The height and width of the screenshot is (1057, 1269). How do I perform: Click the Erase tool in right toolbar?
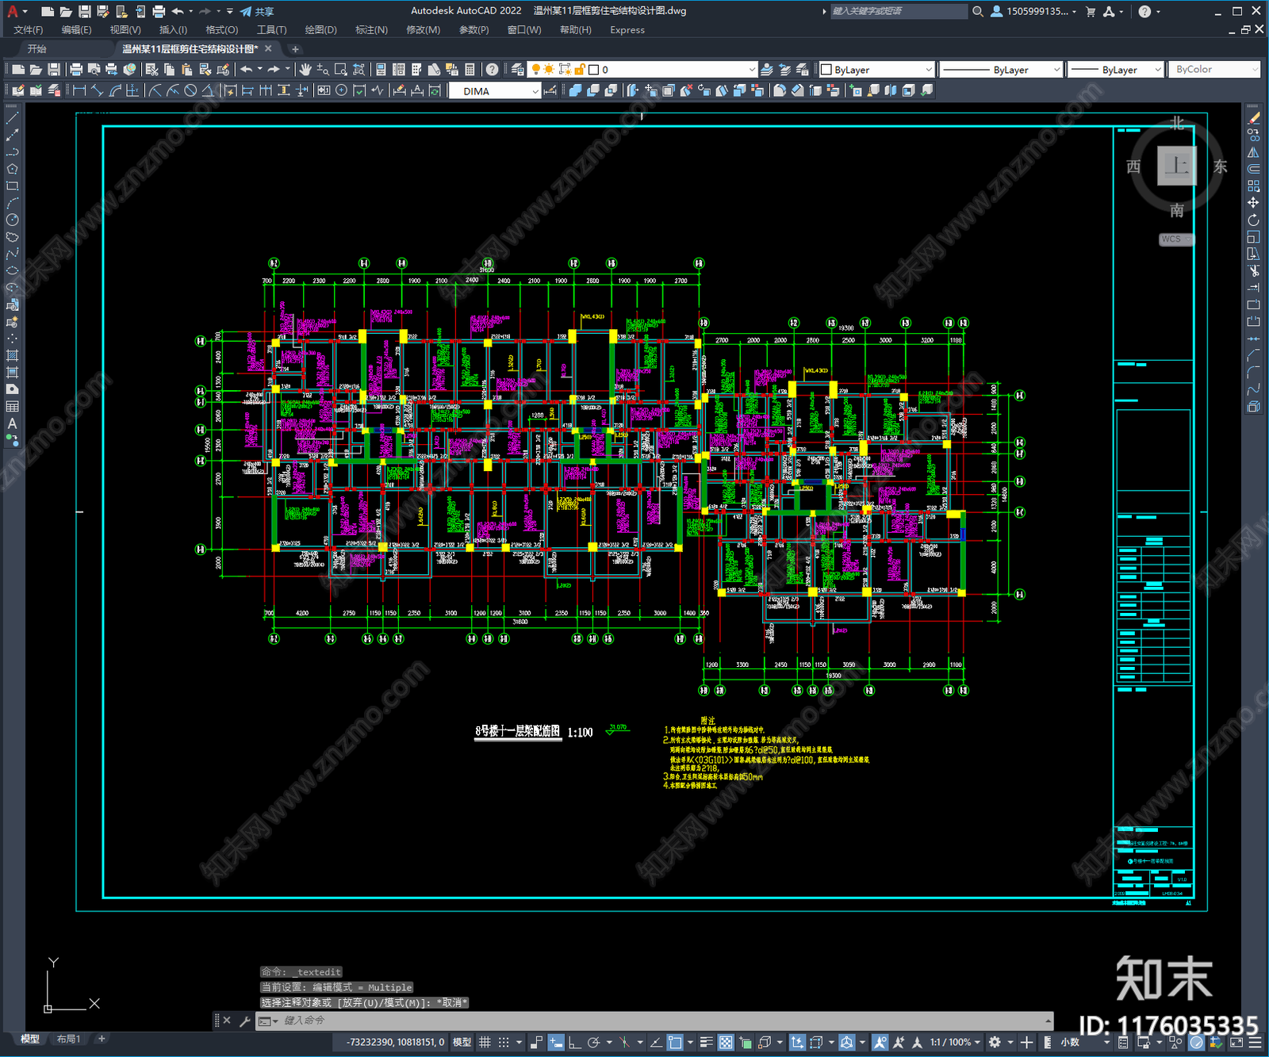click(1253, 118)
